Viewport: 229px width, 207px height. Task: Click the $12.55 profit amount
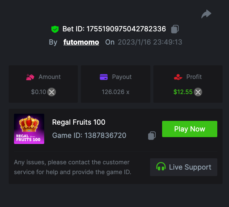[x=183, y=92]
